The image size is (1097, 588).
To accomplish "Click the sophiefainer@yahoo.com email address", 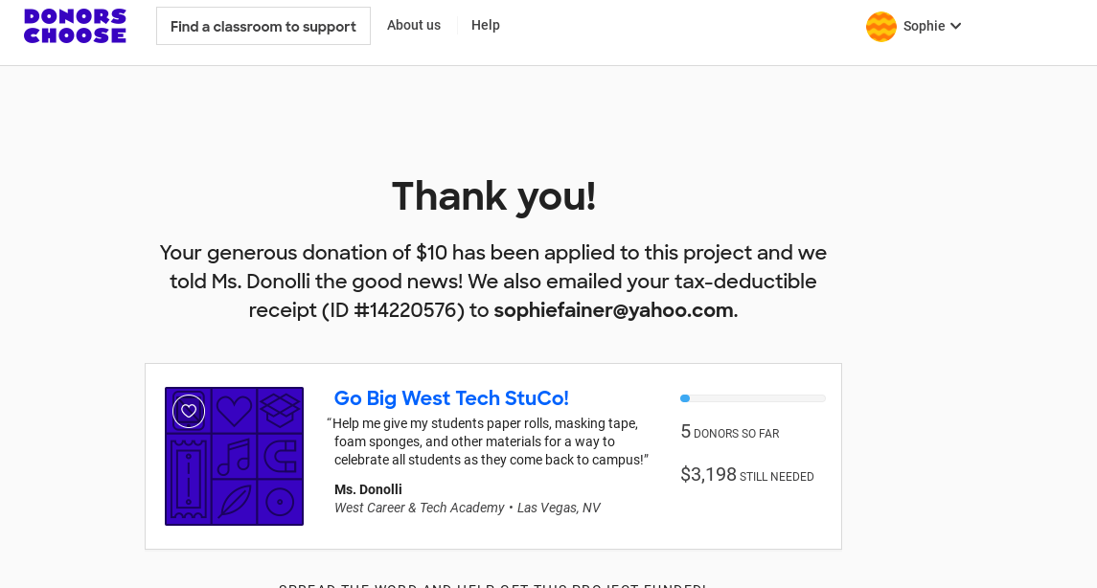I will point(615,310).
